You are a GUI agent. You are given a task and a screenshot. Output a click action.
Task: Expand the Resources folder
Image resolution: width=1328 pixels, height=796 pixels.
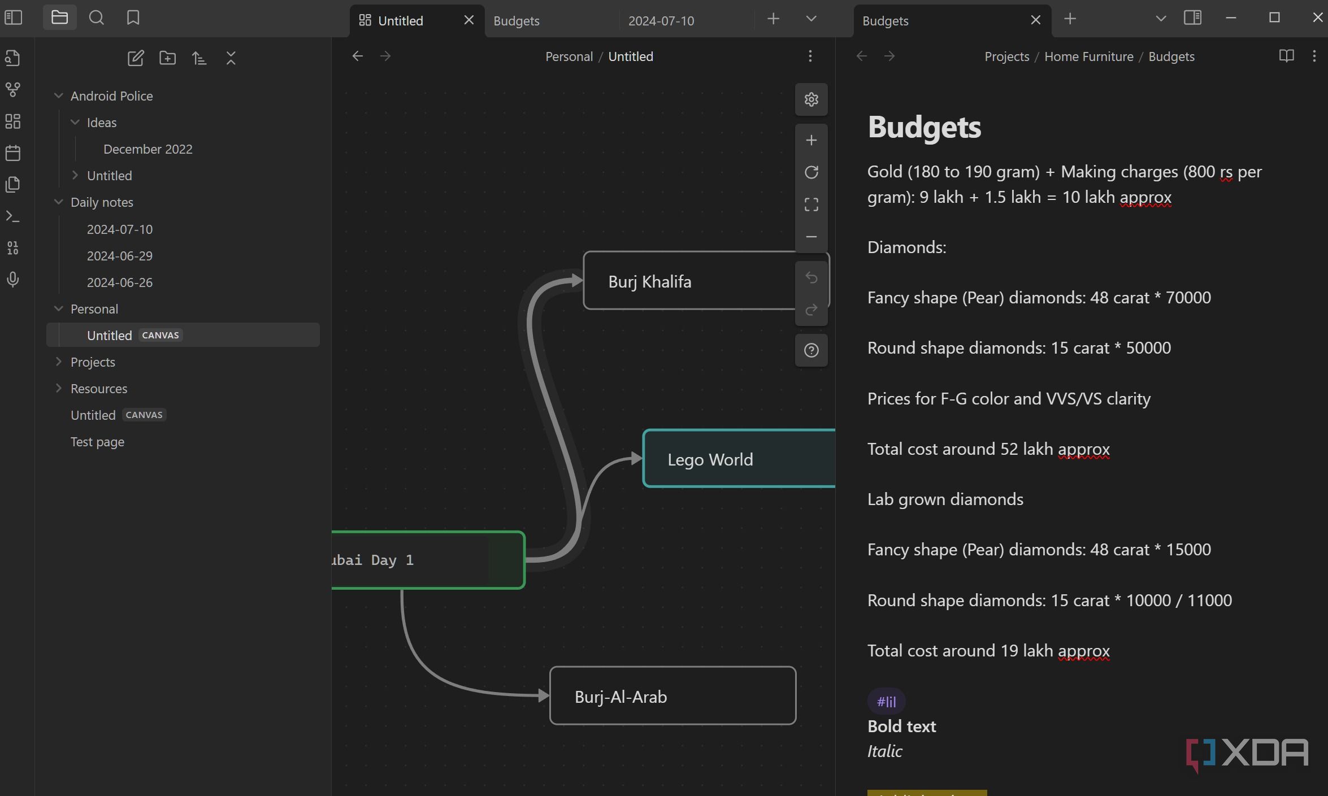[58, 389]
